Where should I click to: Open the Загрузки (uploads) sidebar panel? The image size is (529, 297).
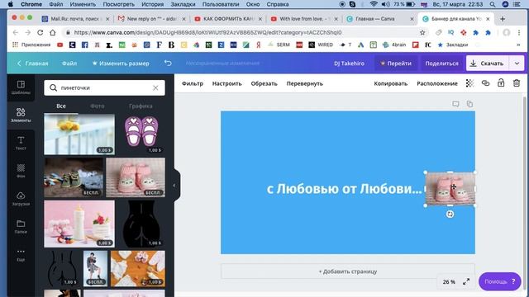point(21,199)
